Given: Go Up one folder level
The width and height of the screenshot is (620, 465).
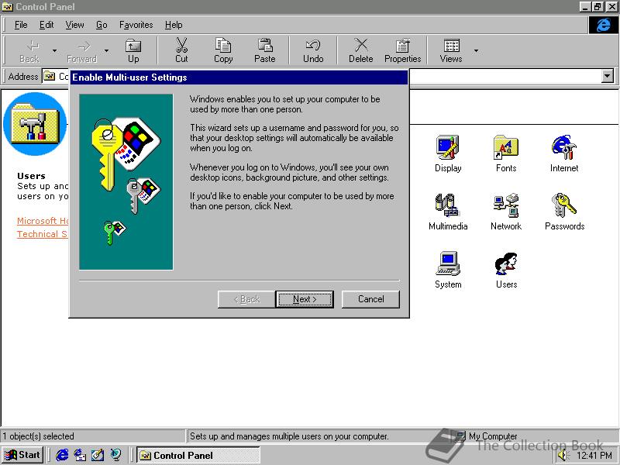Looking at the screenshot, I should tap(133, 50).
